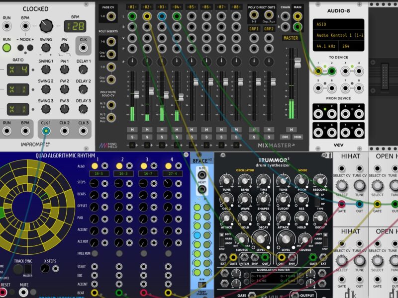Image resolution: width=398 pixels, height=298 pixels.
Task: Click the channel 02 left input jack
Action: 147,16
